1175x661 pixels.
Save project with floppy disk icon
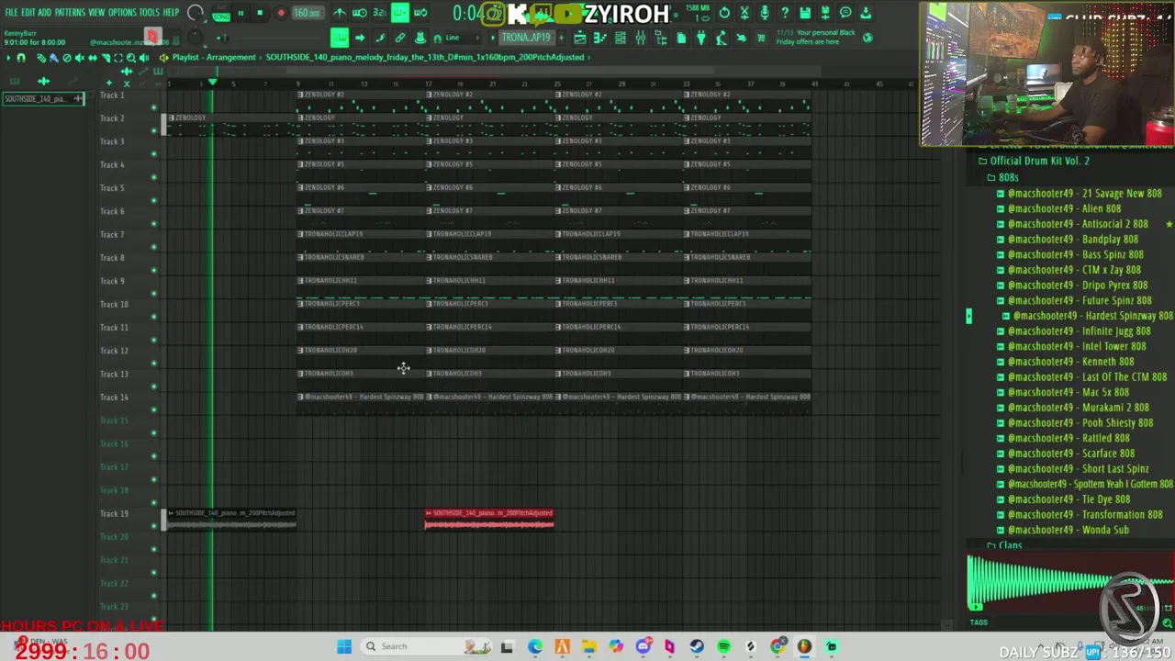[x=805, y=13]
